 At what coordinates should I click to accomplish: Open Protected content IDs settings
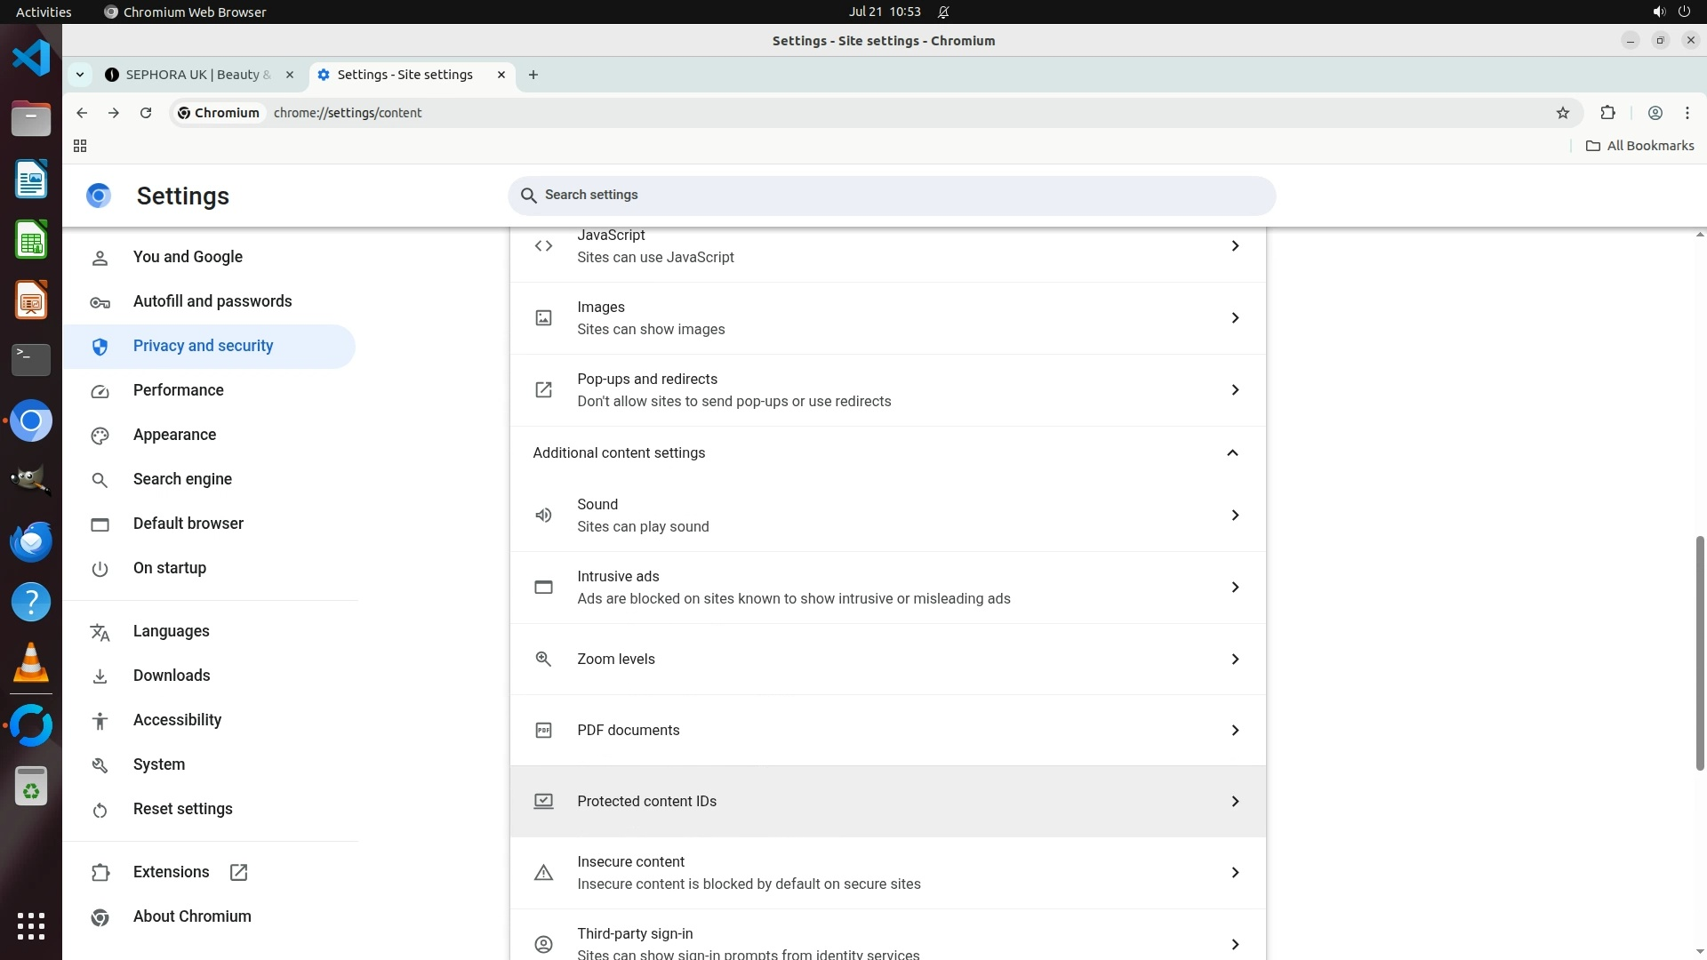point(887,801)
